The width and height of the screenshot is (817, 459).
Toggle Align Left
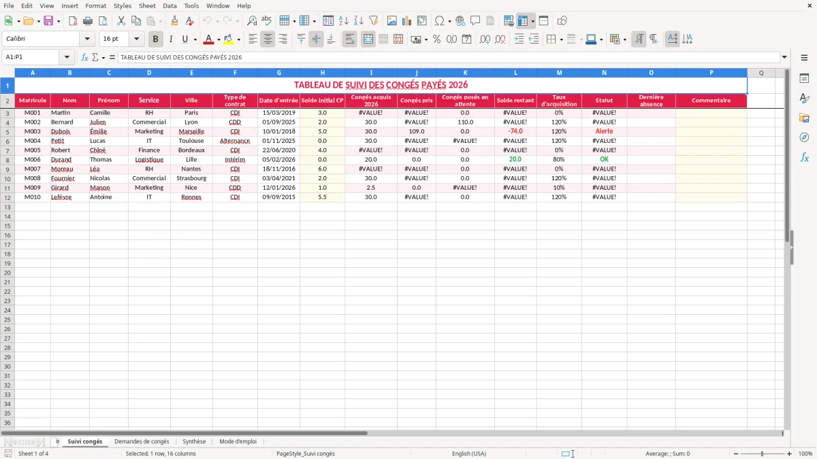pos(253,39)
